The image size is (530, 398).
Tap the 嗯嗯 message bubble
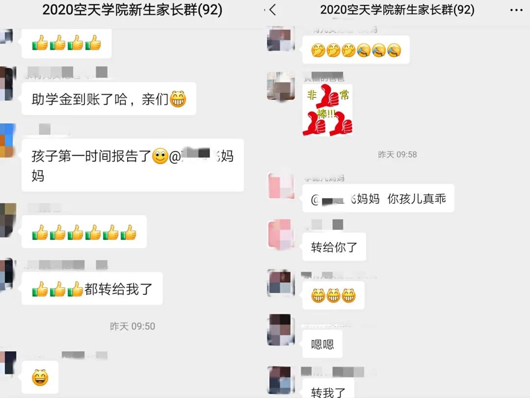pyautogui.click(x=322, y=344)
